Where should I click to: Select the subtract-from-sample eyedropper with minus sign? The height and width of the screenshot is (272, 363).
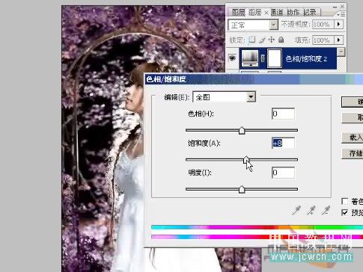[x=326, y=211]
